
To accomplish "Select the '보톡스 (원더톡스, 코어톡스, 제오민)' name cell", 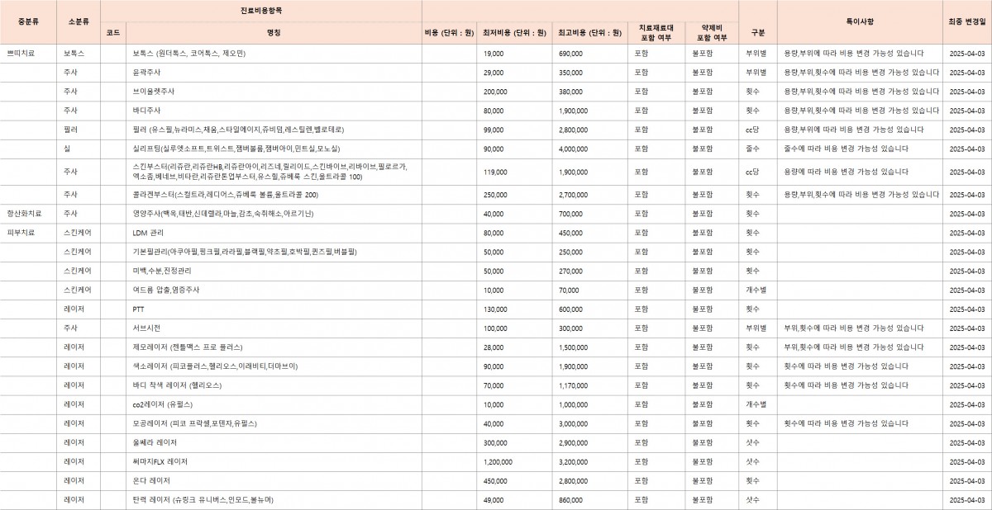I will coord(274,53).
